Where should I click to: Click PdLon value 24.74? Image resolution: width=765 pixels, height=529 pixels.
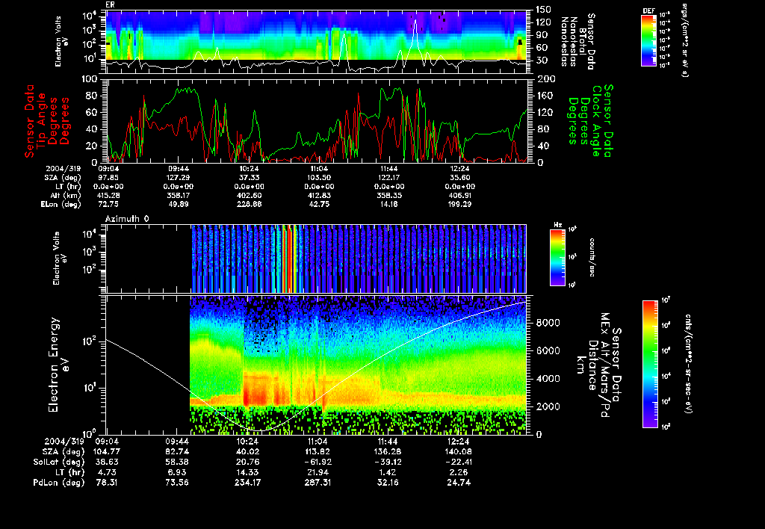[458, 482]
